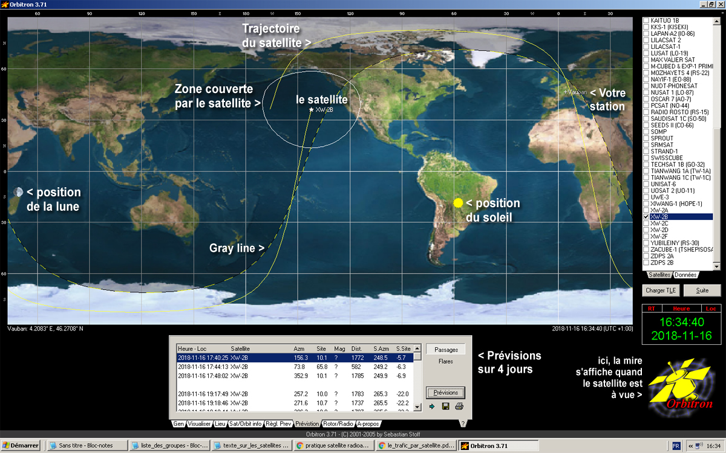
Task: Open the help question mark icon
Action: pyautogui.click(x=463, y=424)
